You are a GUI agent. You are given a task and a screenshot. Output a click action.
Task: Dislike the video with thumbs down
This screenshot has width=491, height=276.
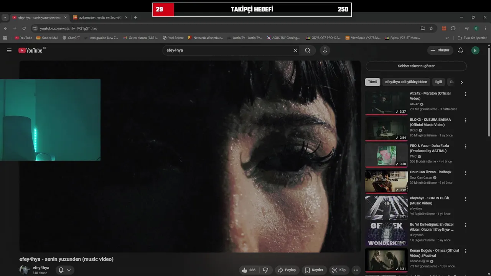pos(265,270)
